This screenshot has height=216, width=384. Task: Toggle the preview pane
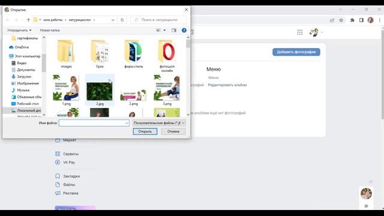pyautogui.click(x=174, y=31)
